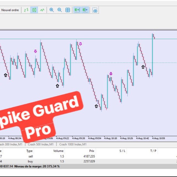Click the 1.5 volume in sell row
Image resolution: width=177 pixels, height=177 pixels.
click(62, 156)
